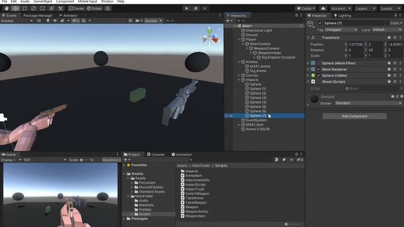Select the Rotate tool
This screenshot has height=227, width=404.
tap(25, 8)
